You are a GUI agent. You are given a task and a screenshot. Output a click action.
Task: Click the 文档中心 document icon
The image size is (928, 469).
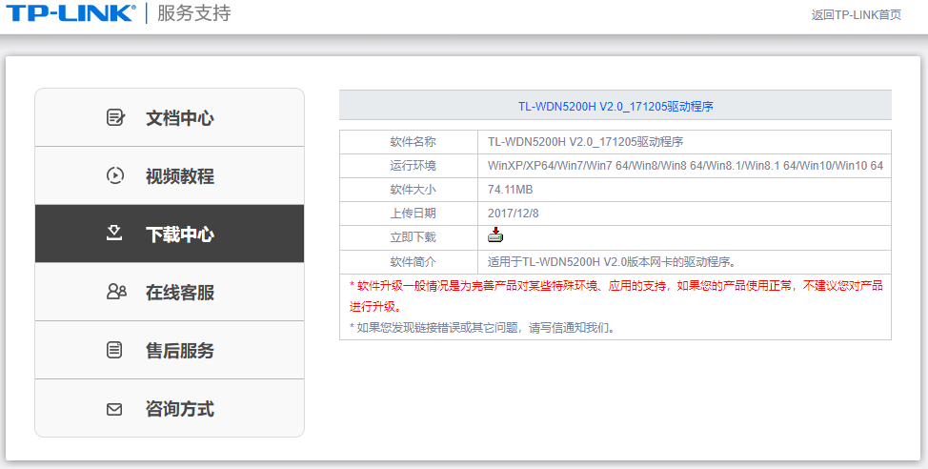[115, 117]
